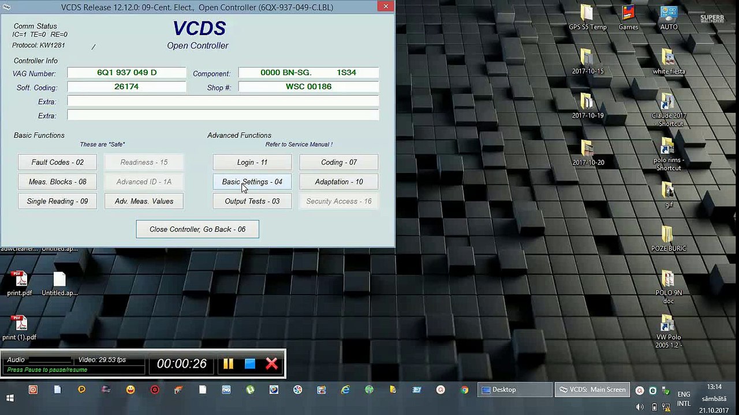Click the VAG Number field
The width and height of the screenshot is (739, 415).
coord(126,73)
